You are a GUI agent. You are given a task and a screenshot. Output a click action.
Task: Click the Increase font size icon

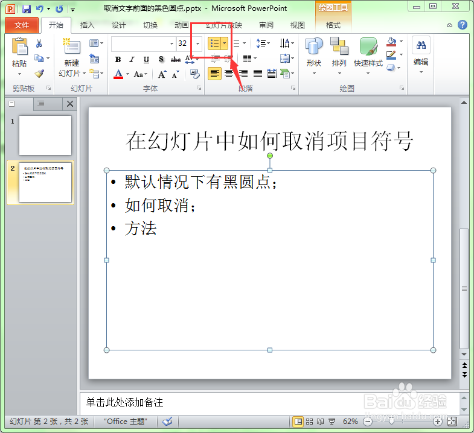[162, 74]
